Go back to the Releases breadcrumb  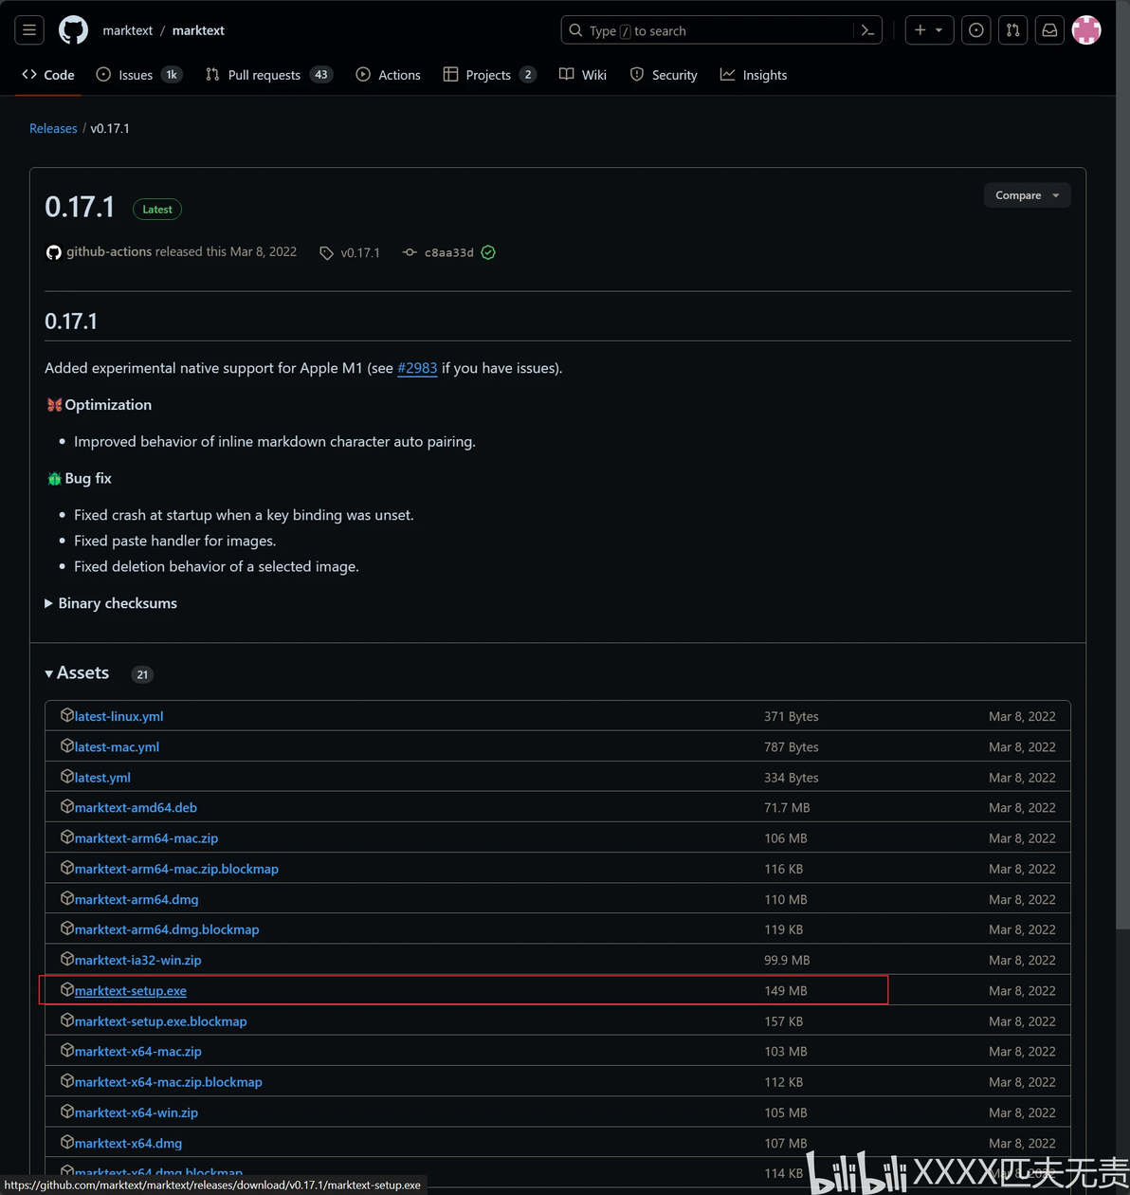pyautogui.click(x=53, y=128)
